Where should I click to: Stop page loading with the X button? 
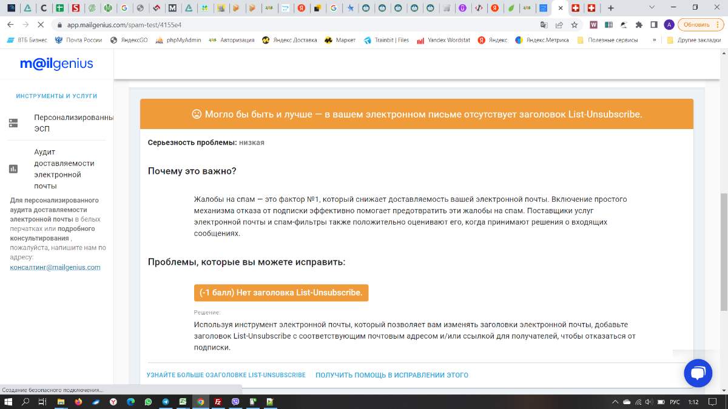coord(40,25)
